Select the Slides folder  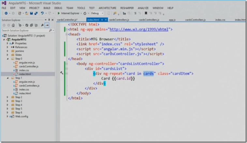tap(19, 55)
